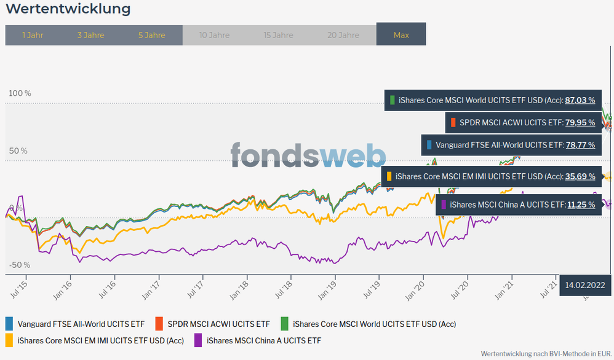Viewport: 614px width, 360px height.
Task: Click purple iShares MSCI China A swatch
Action: 198,340
